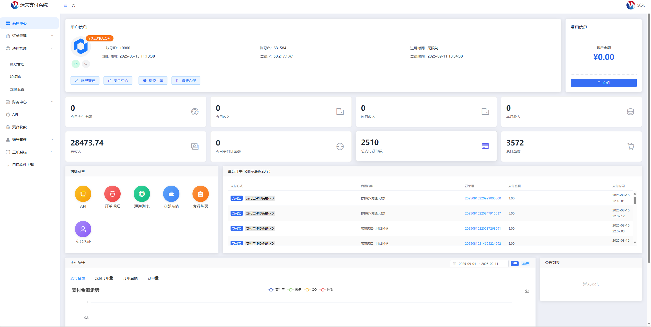Viewport: 651px width, 327px height.
Task: Click the sidebar collapse hamburger icon
Action: pos(65,6)
